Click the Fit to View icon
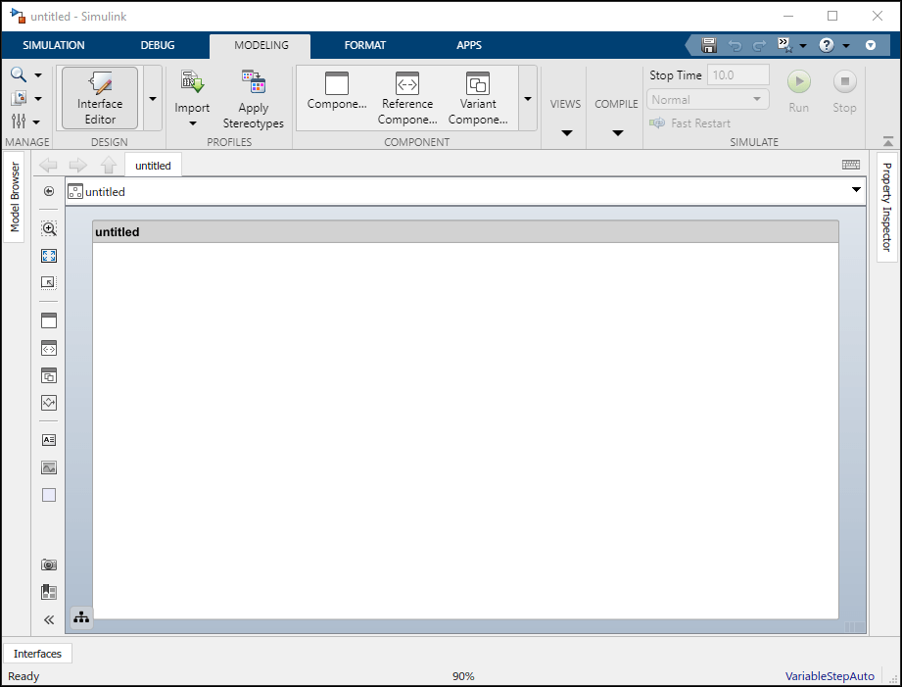The height and width of the screenshot is (687, 902). (48, 255)
